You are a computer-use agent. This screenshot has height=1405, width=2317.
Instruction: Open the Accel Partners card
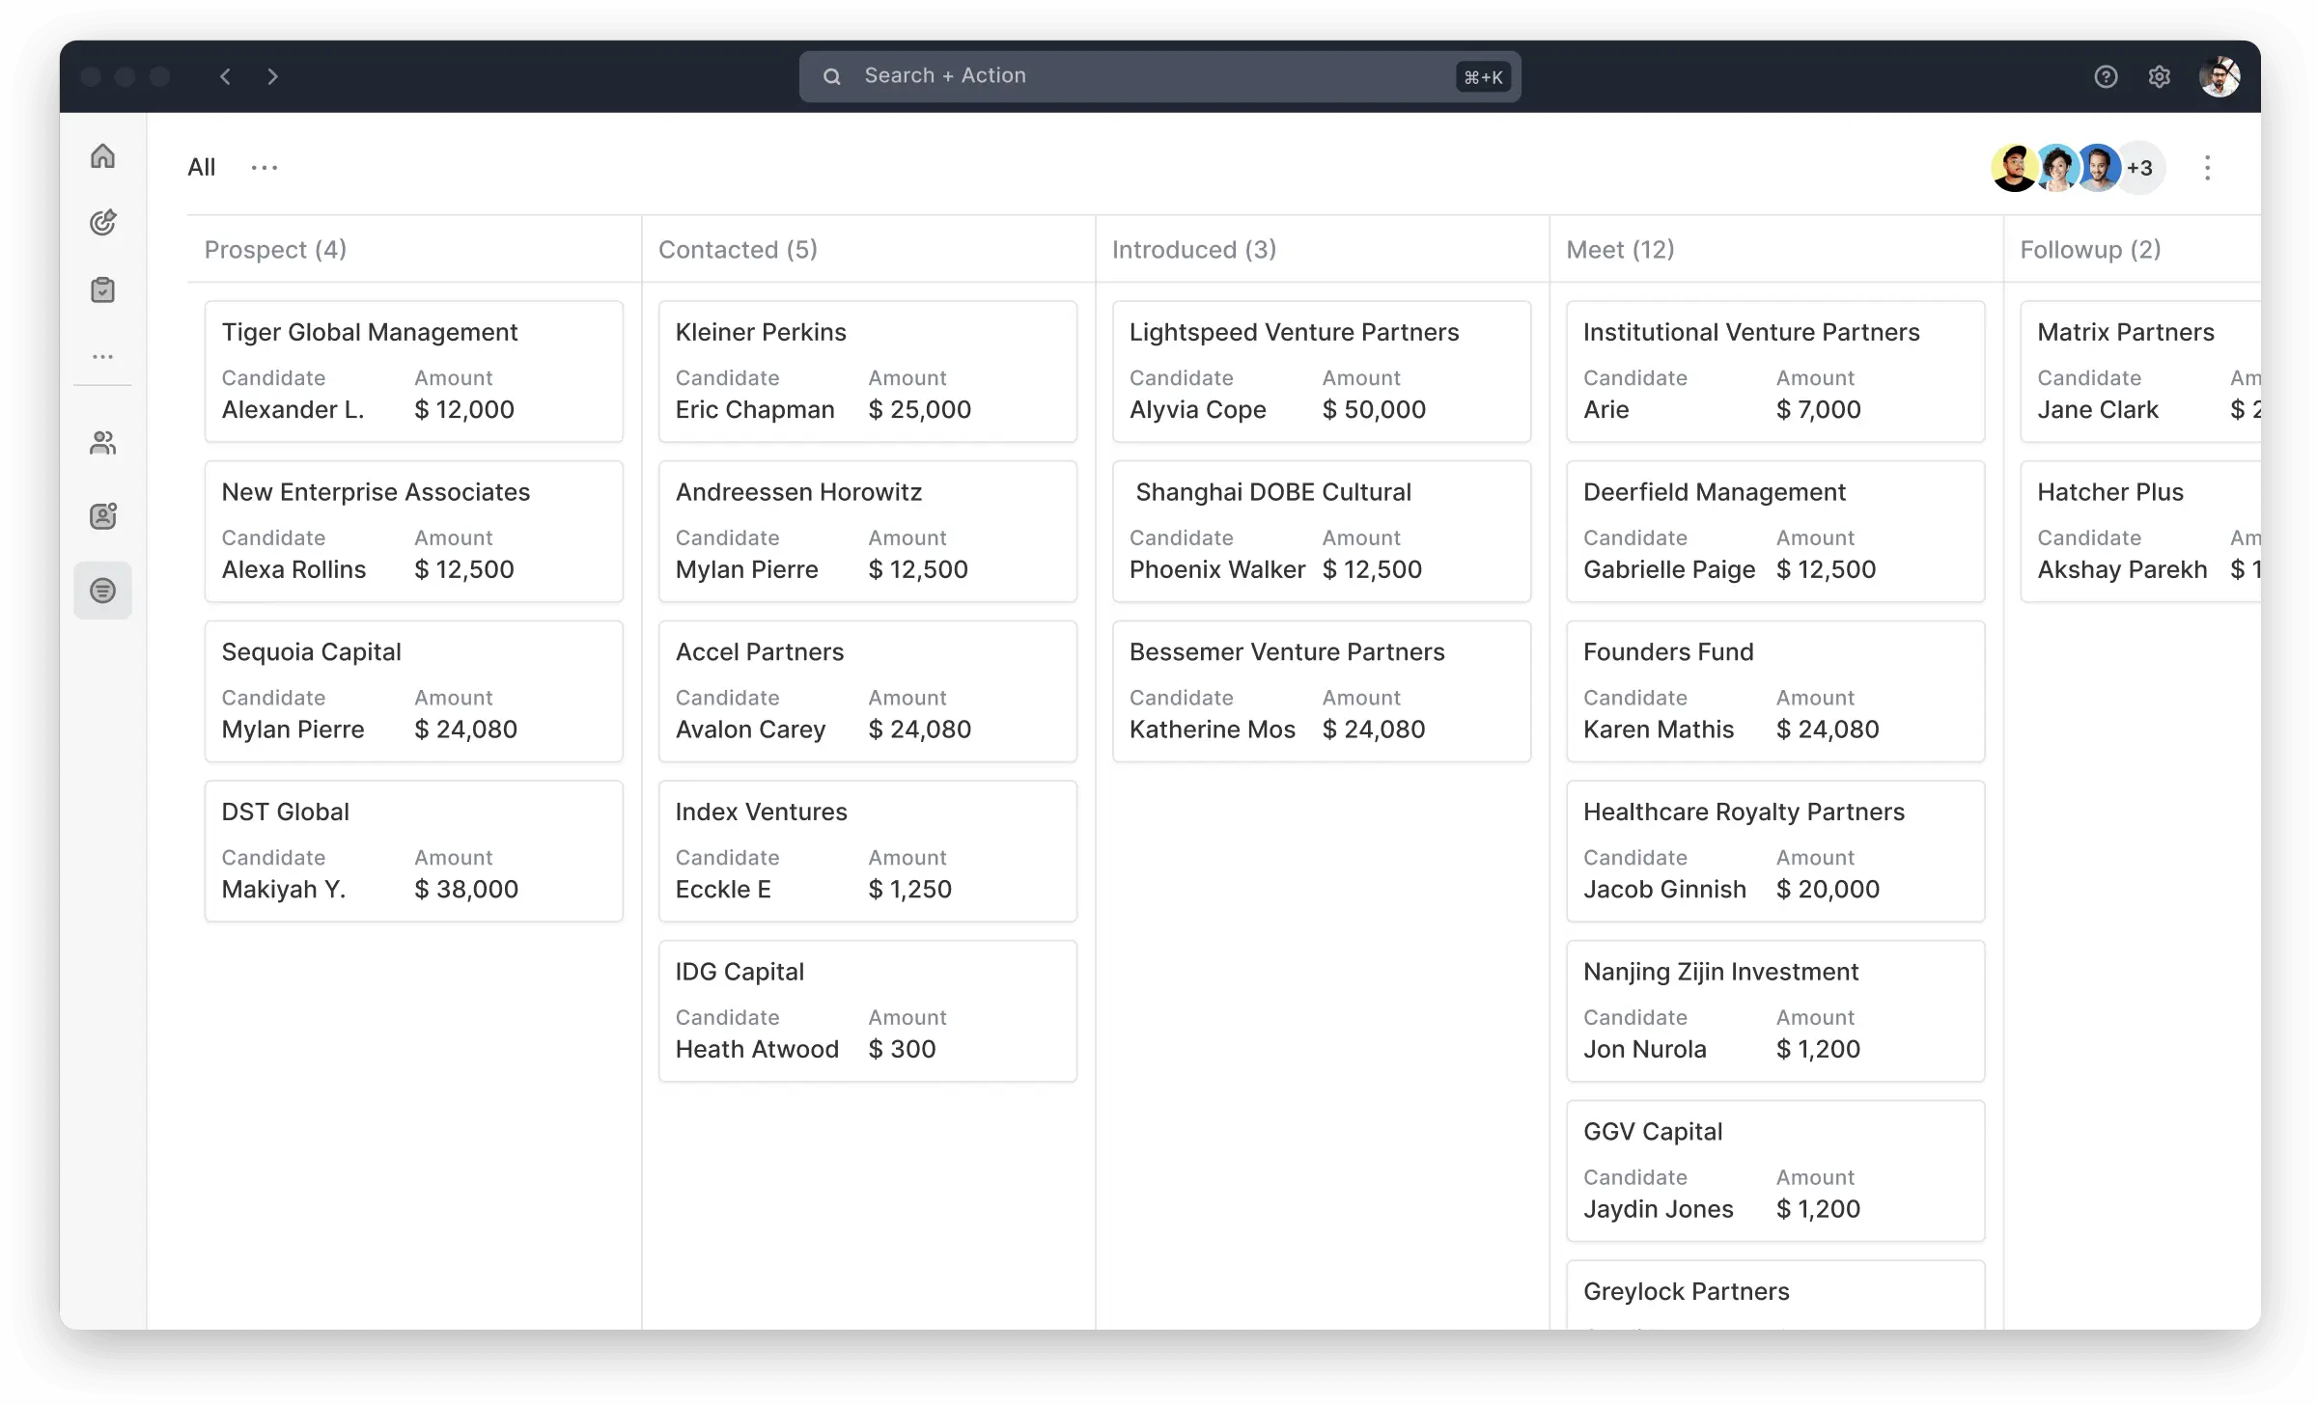(867, 691)
